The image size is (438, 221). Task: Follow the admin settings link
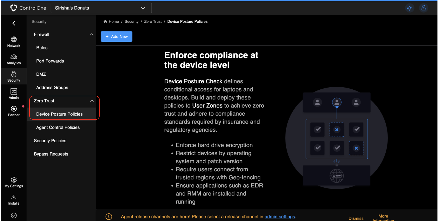(280, 217)
